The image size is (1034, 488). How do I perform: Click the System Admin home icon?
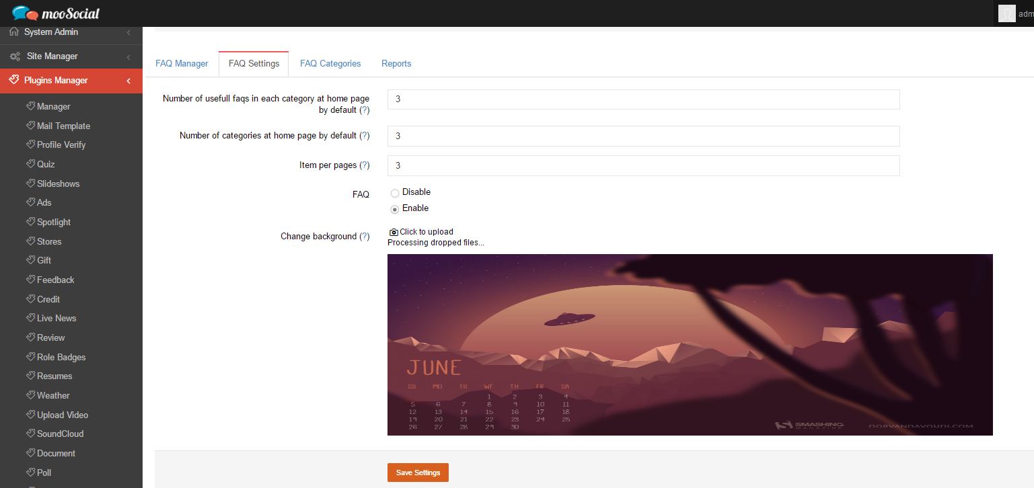click(14, 32)
